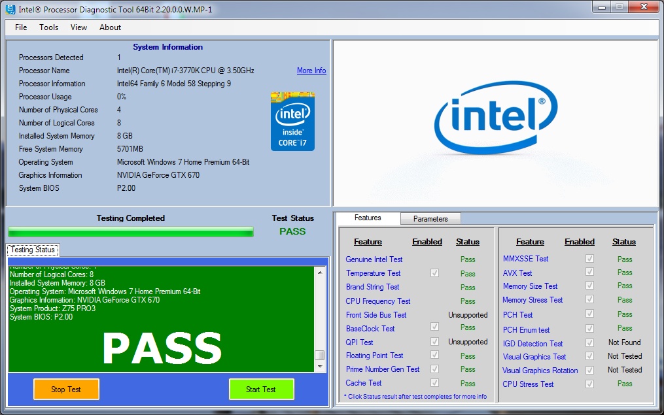Image resolution: width=664 pixels, height=415 pixels.
Task: Toggle the AVX Test checkbox
Action: point(589,272)
